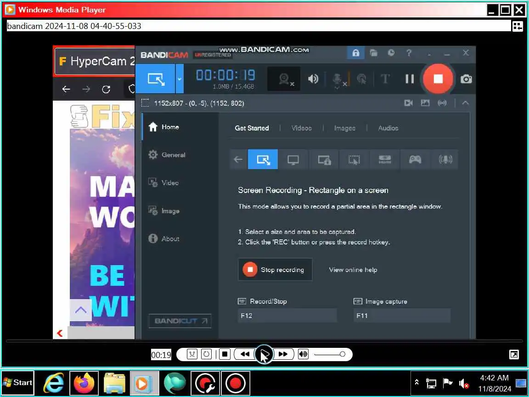Image resolution: width=529 pixels, height=397 pixels.
Task: Click the Media Player seek bar above controls
Action: pos(264,341)
